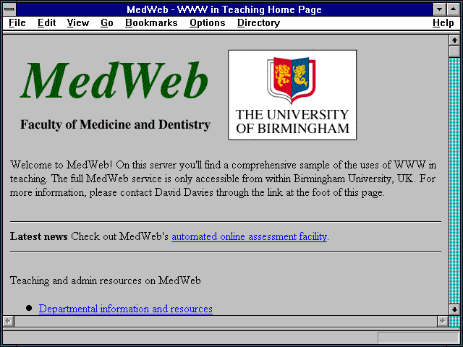Viewport: 463px width, 347px height.
Task: Click the 'Faculty of Medicine and Dentistry' heading
Action: coord(115,124)
